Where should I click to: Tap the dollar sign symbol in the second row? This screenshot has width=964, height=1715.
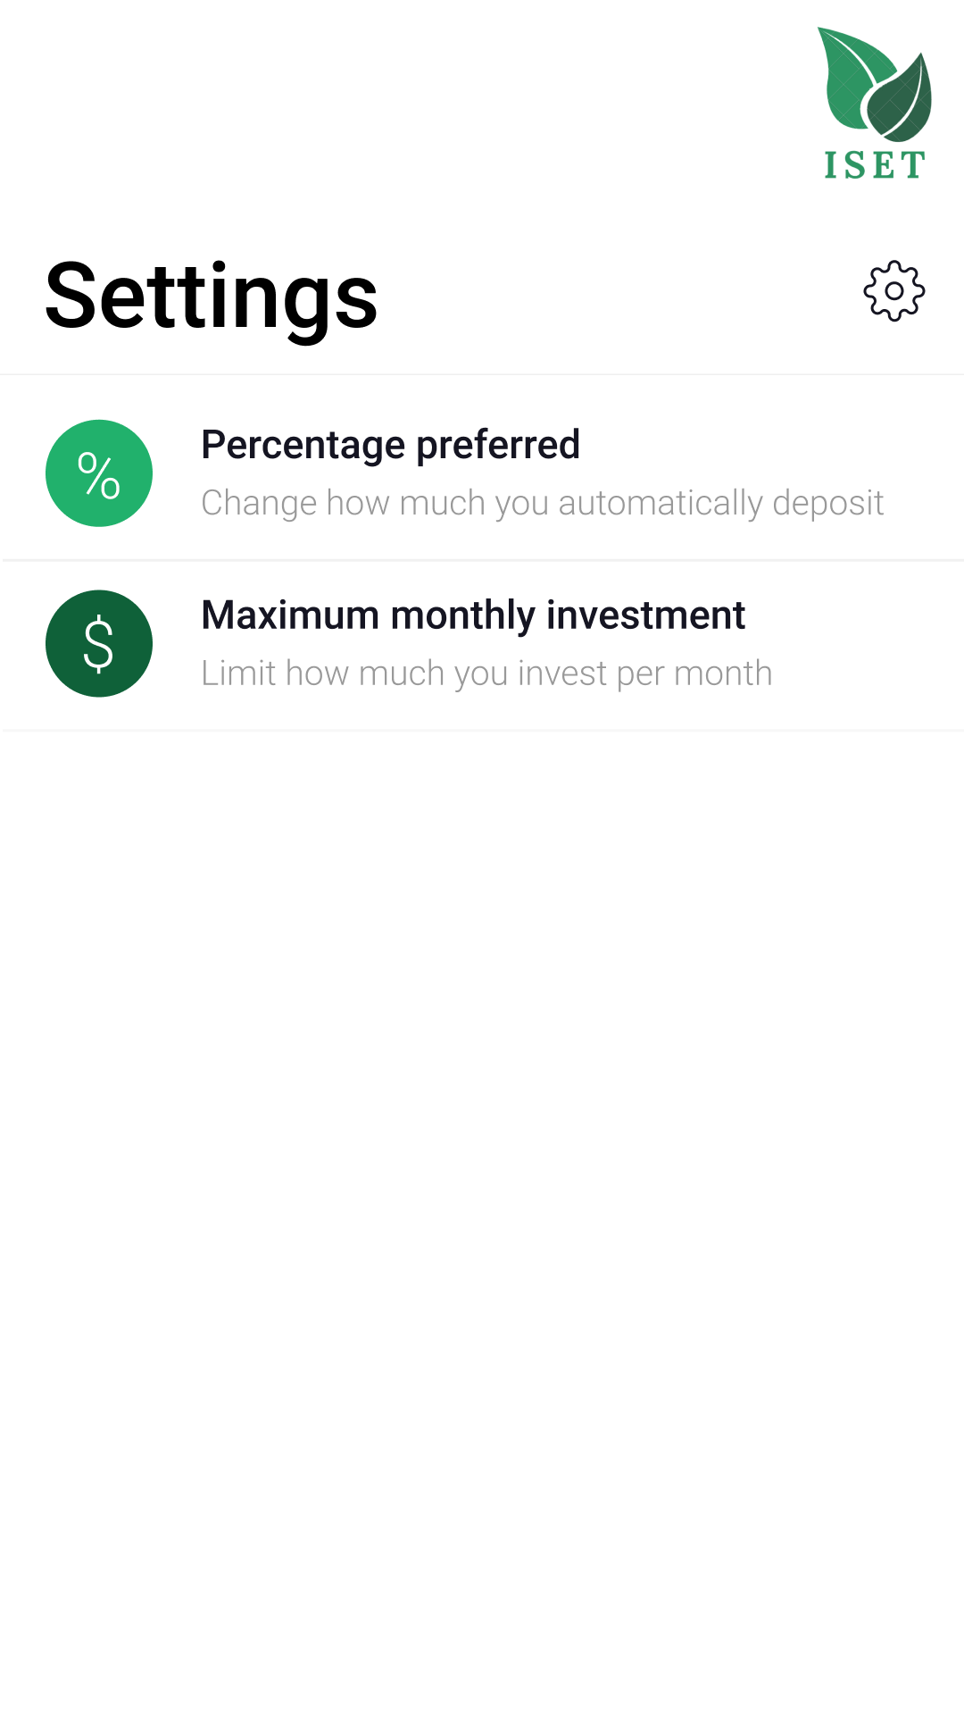[x=98, y=644]
